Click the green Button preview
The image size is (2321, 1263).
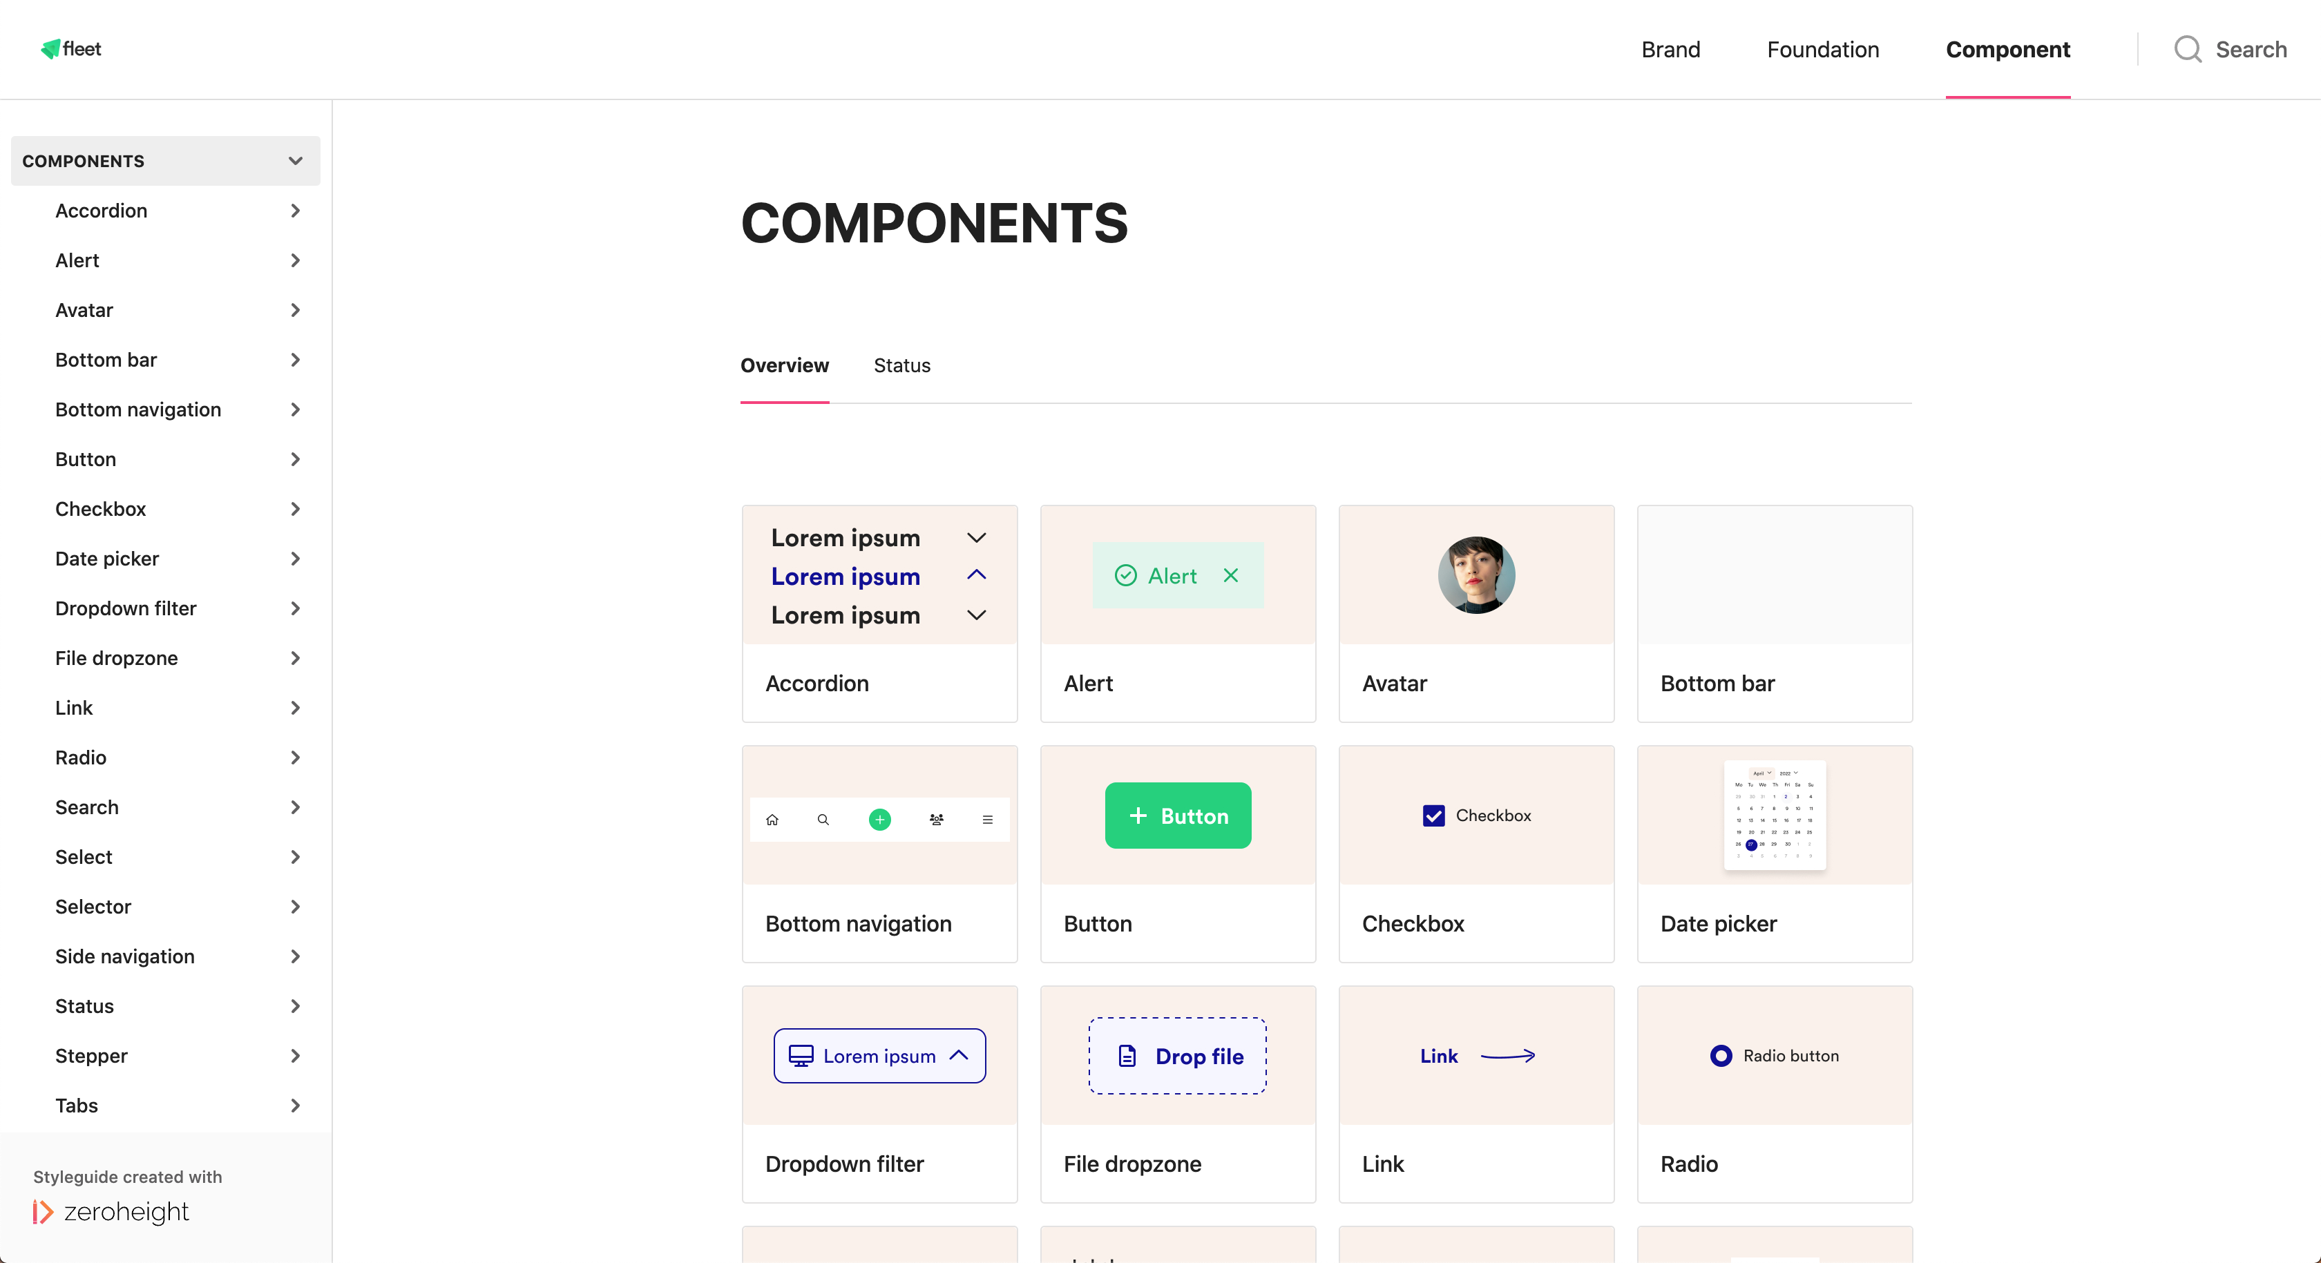pos(1178,816)
